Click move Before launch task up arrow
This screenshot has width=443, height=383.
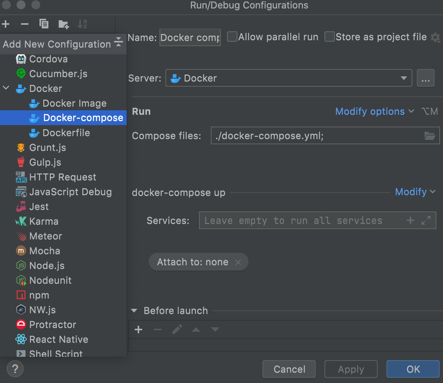[196, 329]
